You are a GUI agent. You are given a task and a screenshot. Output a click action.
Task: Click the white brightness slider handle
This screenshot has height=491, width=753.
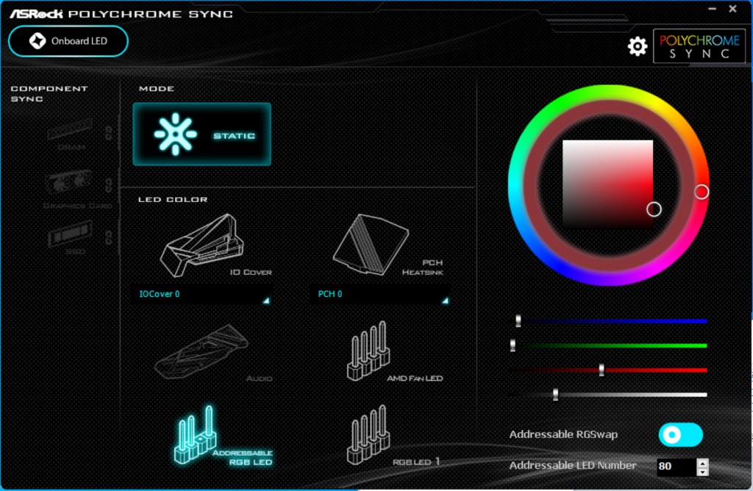[556, 395]
